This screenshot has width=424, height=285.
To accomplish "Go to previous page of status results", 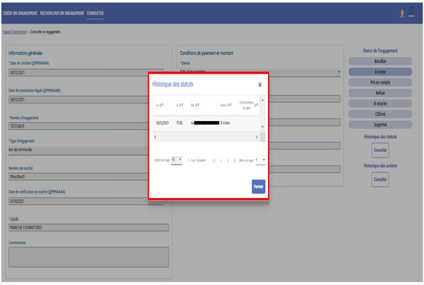I will (221, 161).
